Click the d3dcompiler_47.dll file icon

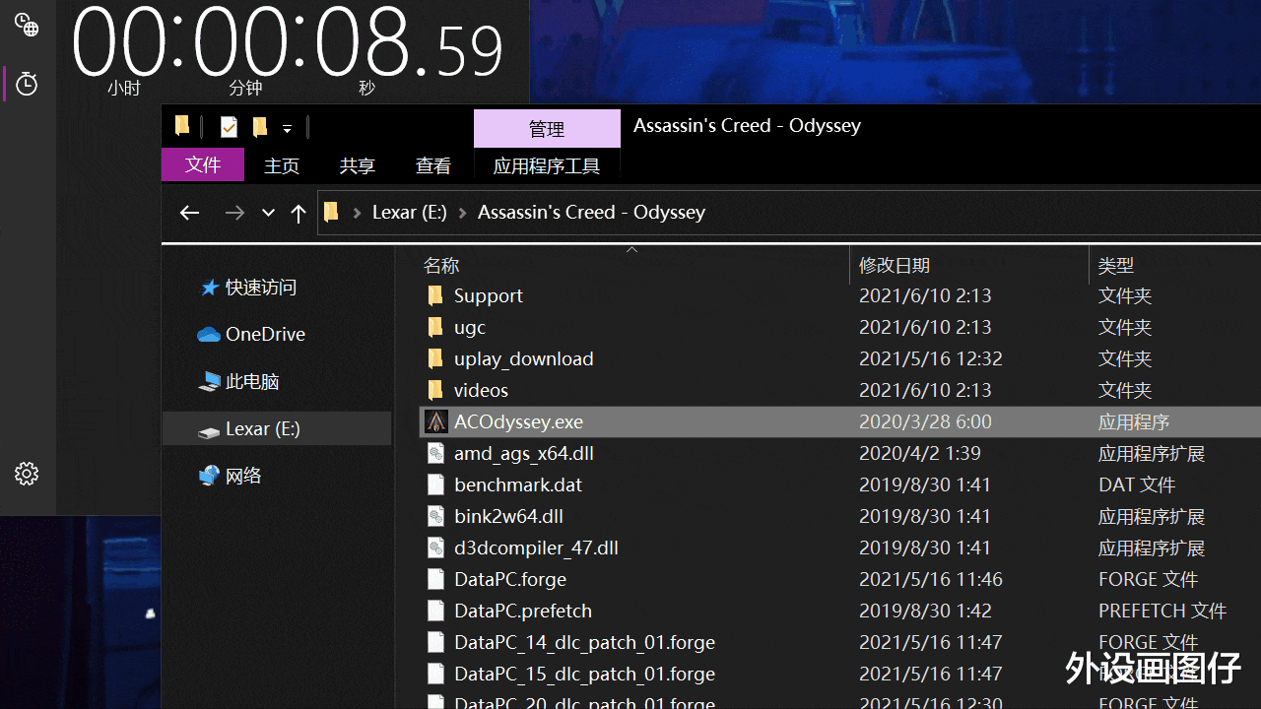pyautogui.click(x=436, y=548)
